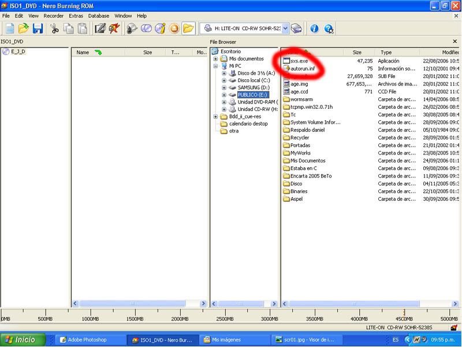
Task: Start burning with the Burn disc icon
Action: tap(132, 28)
